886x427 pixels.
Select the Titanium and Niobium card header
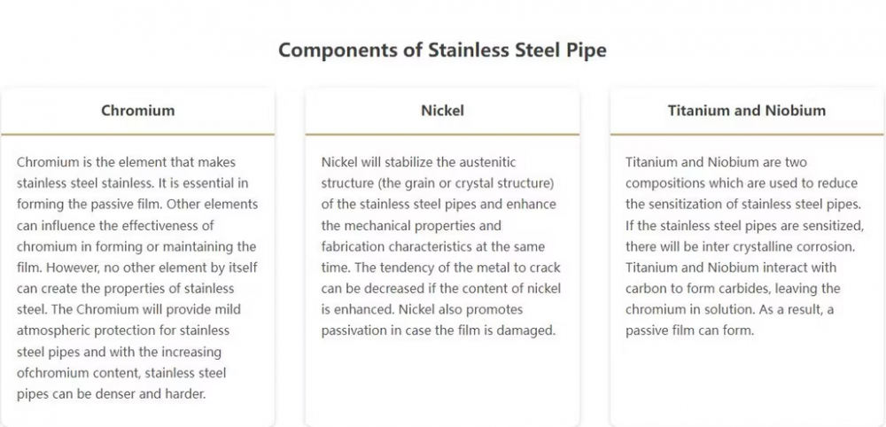(x=746, y=111)
